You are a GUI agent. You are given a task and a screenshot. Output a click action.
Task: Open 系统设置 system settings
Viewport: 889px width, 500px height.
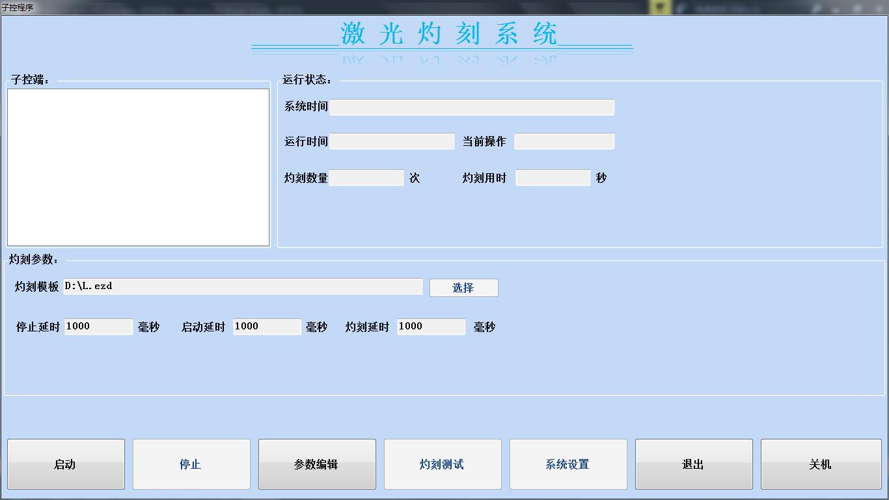click(568, 464)
